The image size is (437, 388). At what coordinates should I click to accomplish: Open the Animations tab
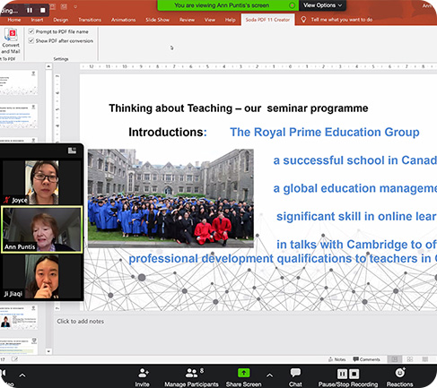(x=123, y=20)
